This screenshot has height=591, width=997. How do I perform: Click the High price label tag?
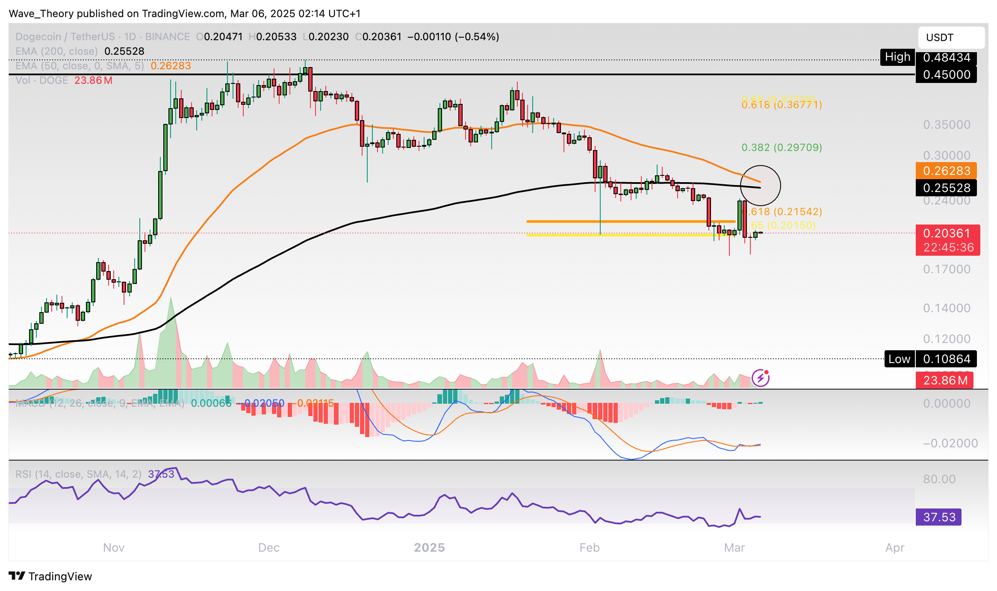coord(897,57)
